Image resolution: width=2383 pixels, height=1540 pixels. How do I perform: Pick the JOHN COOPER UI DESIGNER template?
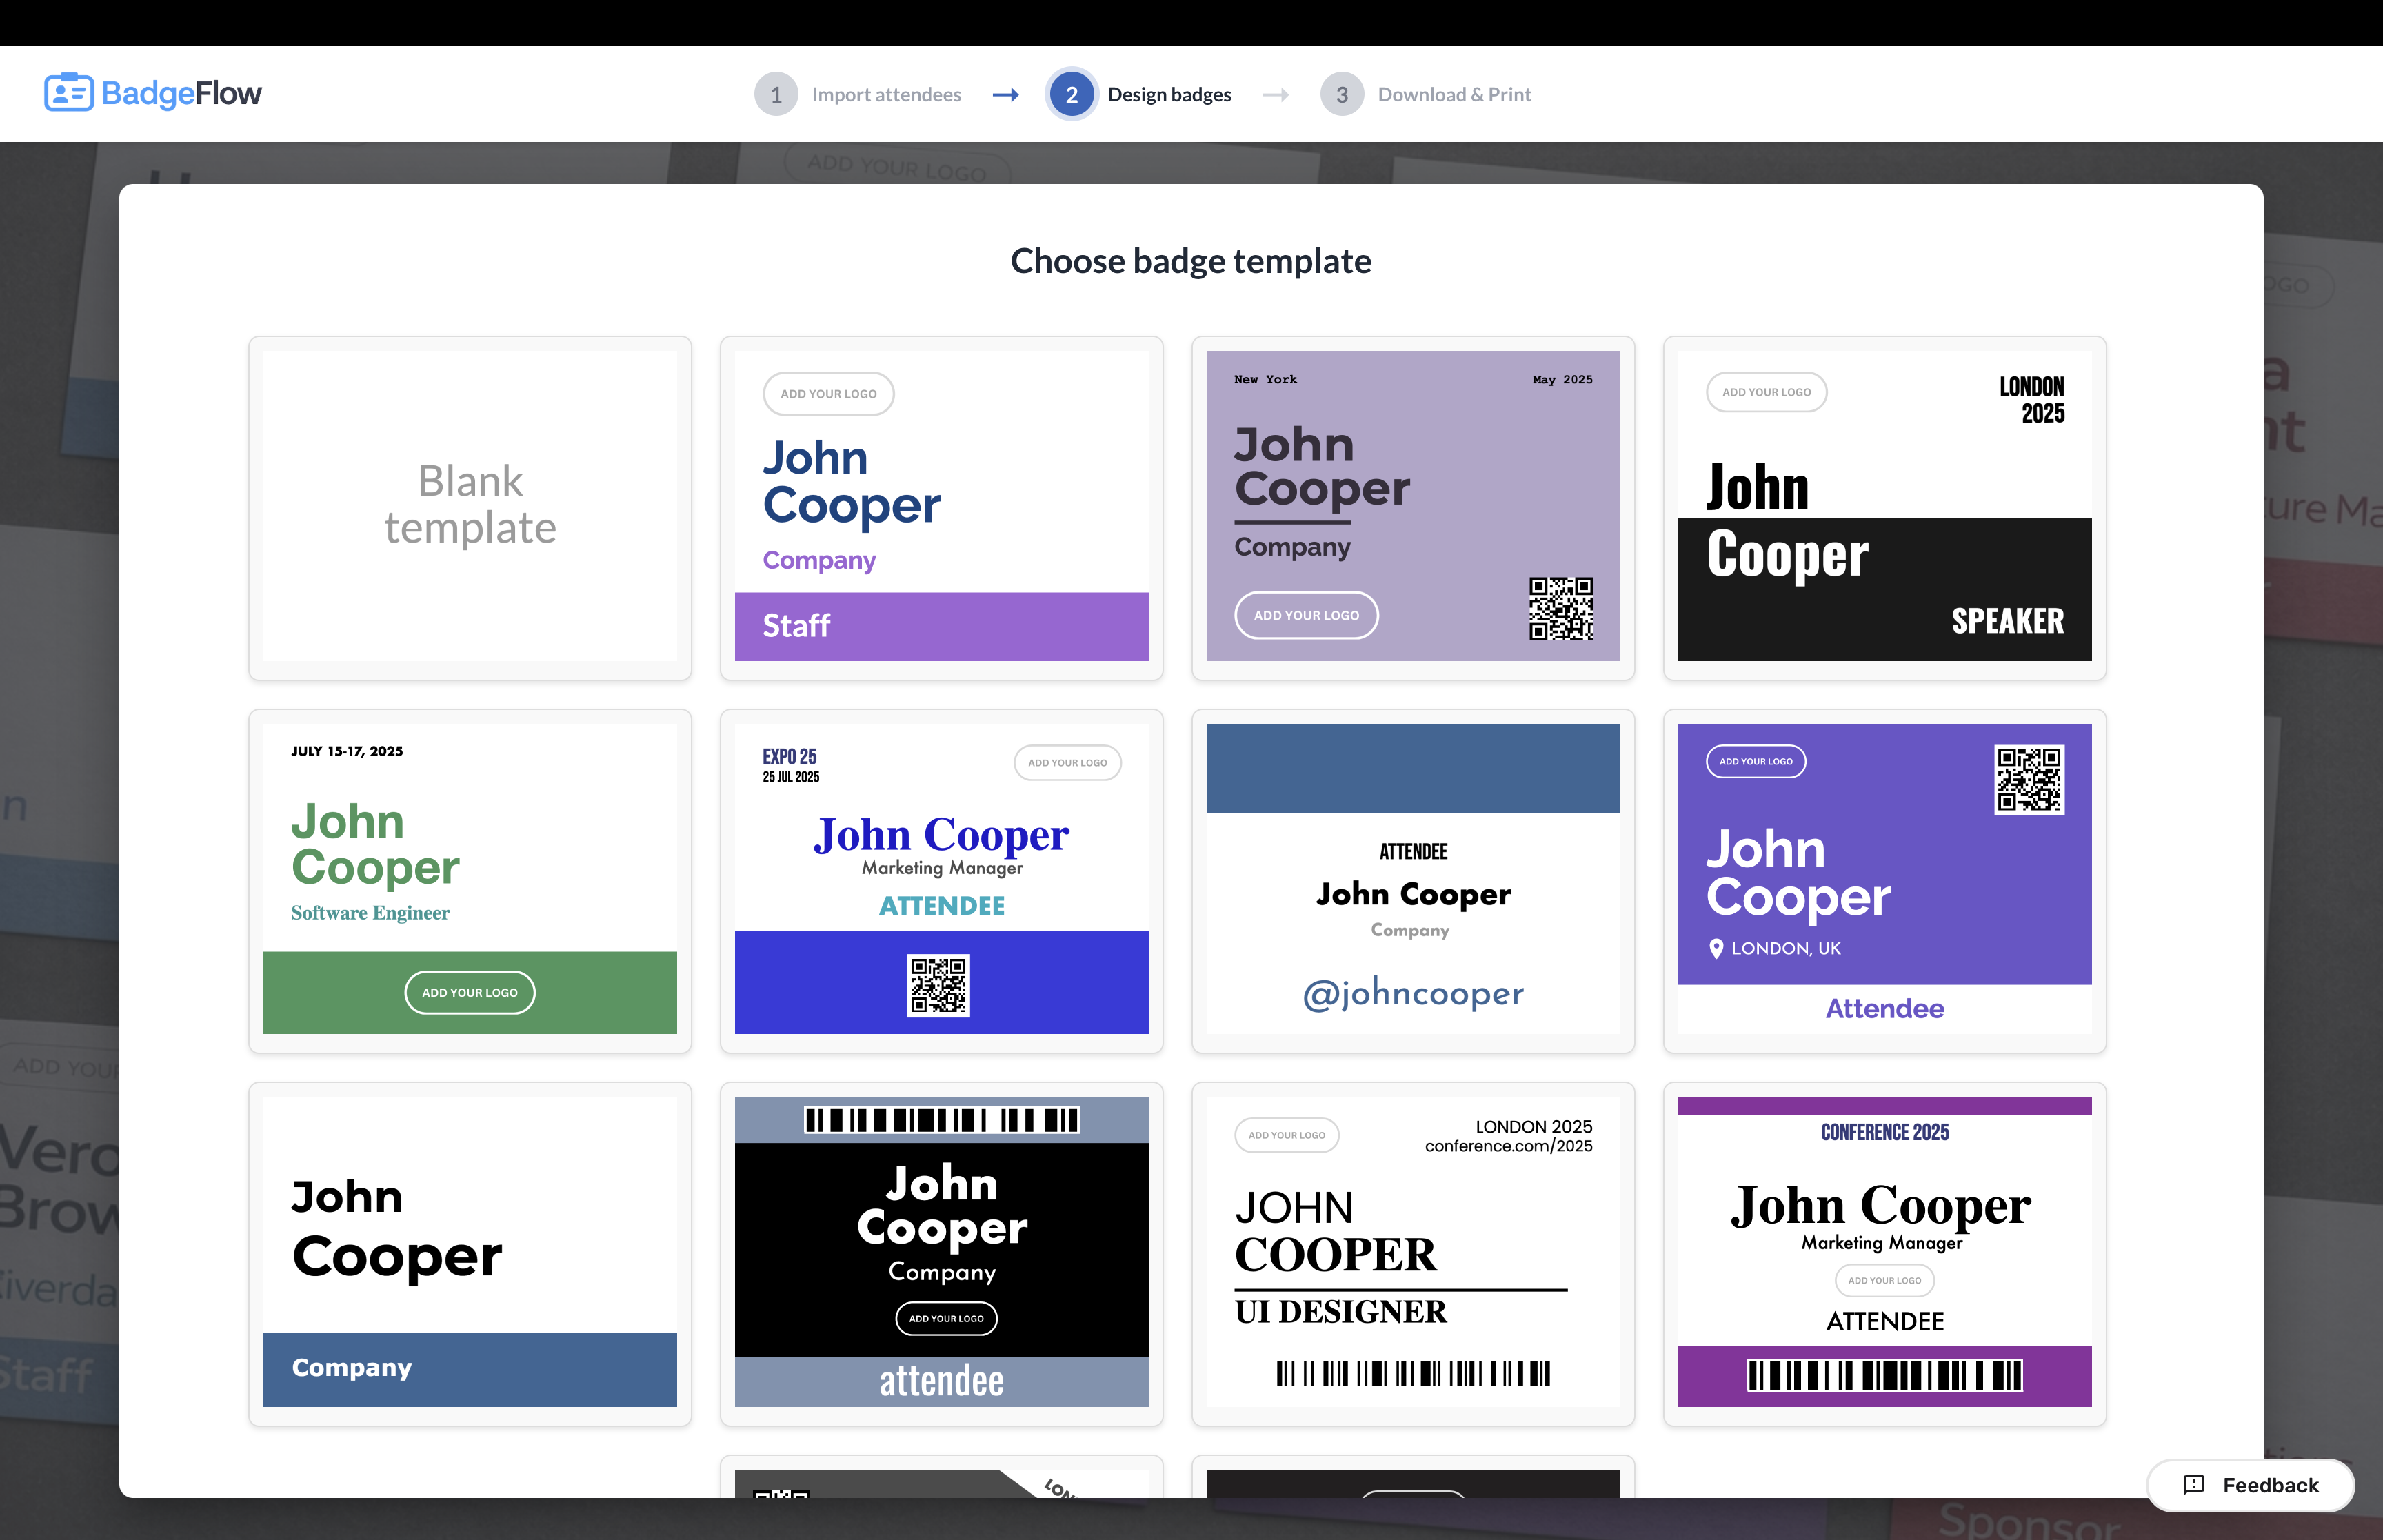[x=1413, y=1253]
